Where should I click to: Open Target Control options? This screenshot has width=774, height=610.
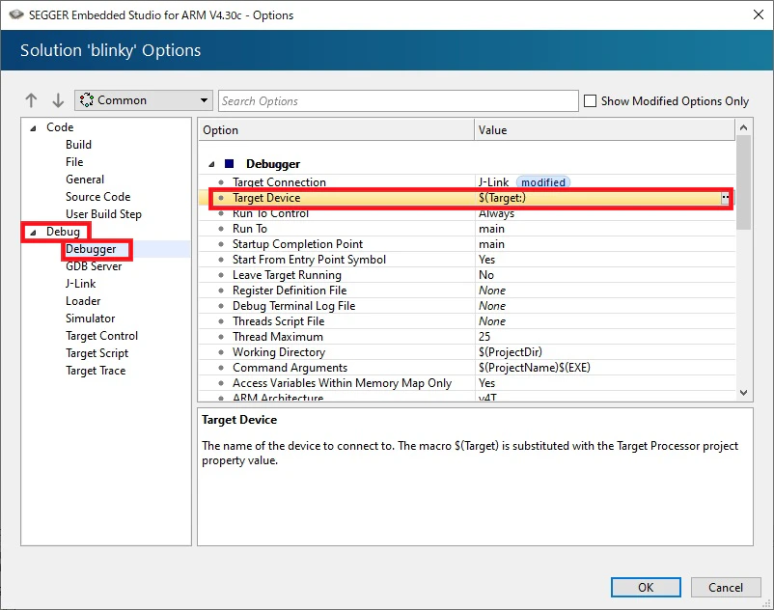(101, 336)
